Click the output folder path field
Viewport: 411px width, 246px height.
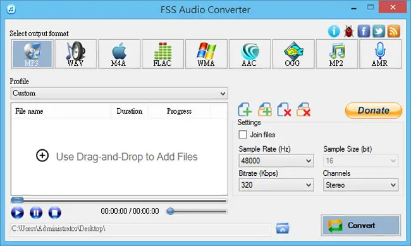point(140,229)
